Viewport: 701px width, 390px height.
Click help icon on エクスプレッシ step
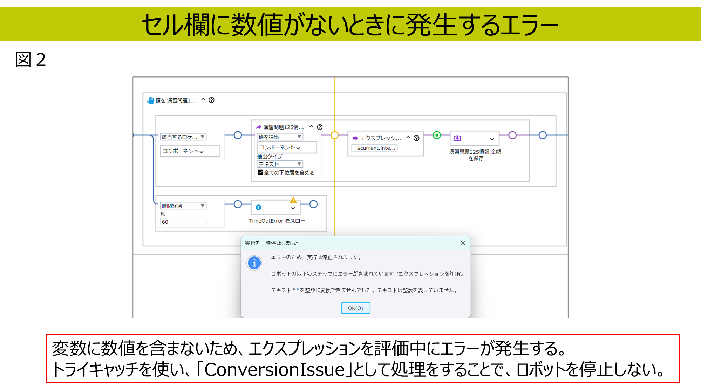click(416, 138)
